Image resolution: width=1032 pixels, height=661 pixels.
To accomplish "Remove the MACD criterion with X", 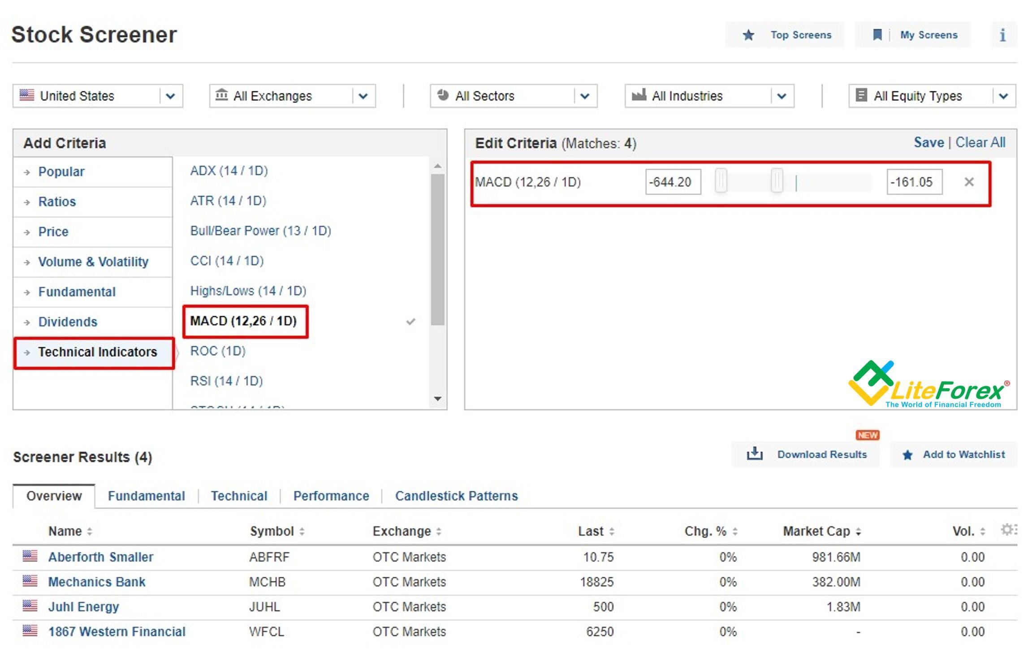I will pos(969,182).
